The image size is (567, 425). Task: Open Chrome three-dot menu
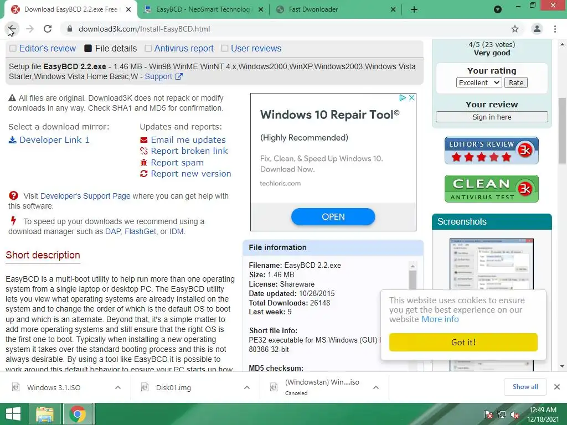pos(555,29)
